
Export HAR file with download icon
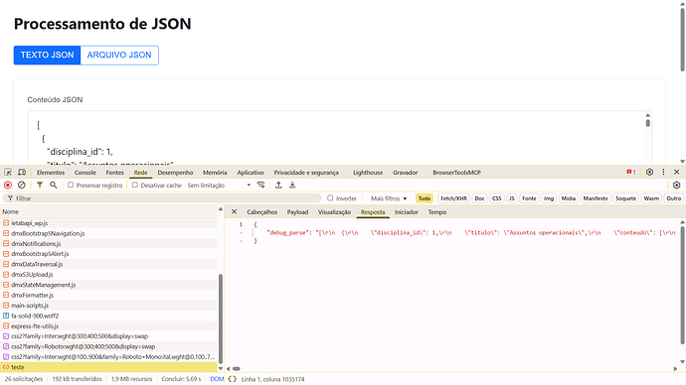click(292, 186)
